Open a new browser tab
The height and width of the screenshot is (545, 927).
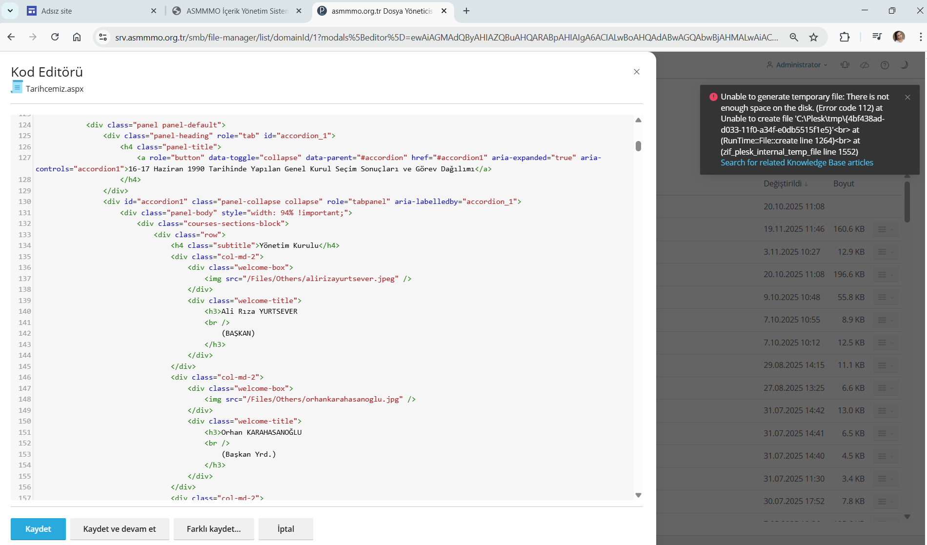pyautogui.click(x=466, y=11)
